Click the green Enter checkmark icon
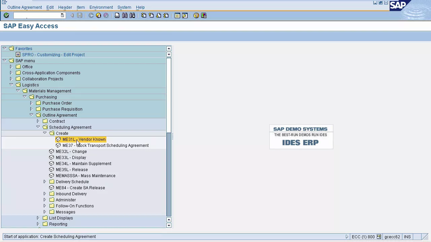This screenshot has height=242, width=431. pyautogui.click(x=6, y=15)
